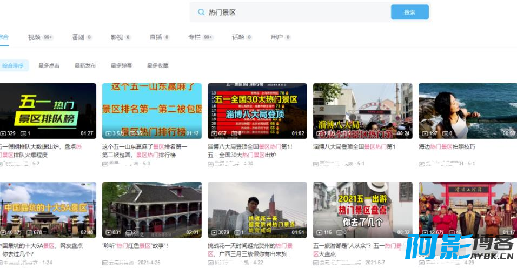517x268 pixels.
Task: Open the 海边热门景区拍照技巧 video title link
Action: [x=447, y=147]
